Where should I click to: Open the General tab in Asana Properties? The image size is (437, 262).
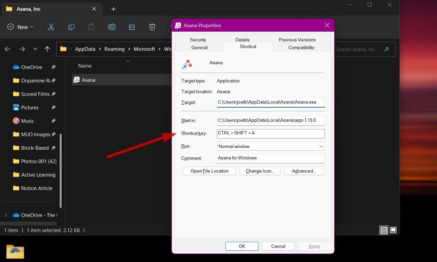coord(199,47)
